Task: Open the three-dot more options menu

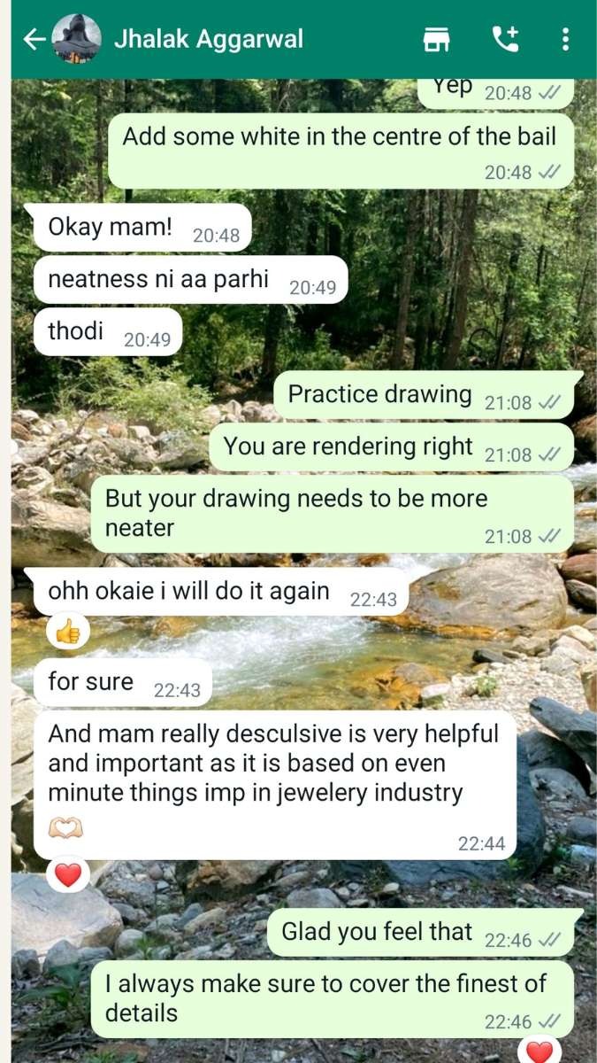Action: 565,39
